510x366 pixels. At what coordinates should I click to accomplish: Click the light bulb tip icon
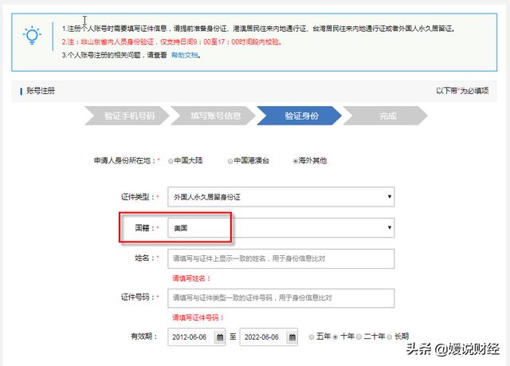pos(32,35)
